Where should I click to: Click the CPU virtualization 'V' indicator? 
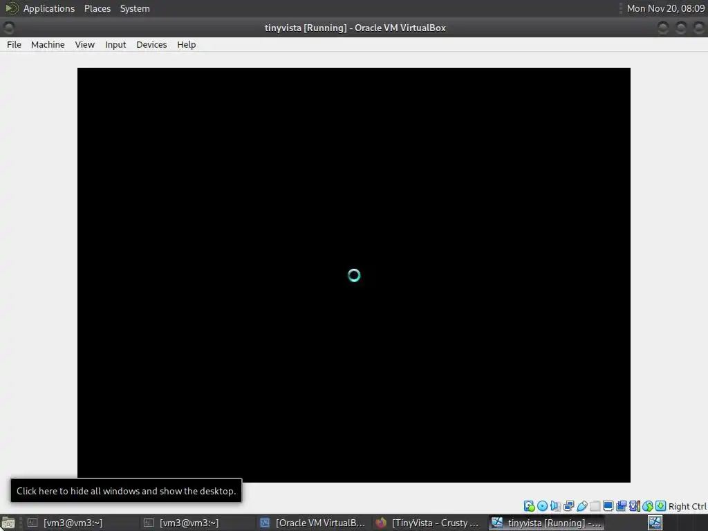click(635, 506)
